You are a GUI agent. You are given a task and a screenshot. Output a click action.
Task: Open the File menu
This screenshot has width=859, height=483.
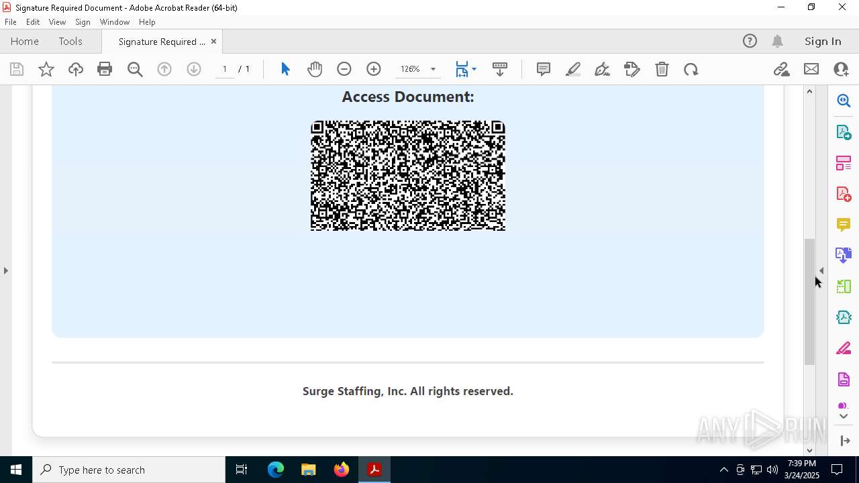[11, 21]
